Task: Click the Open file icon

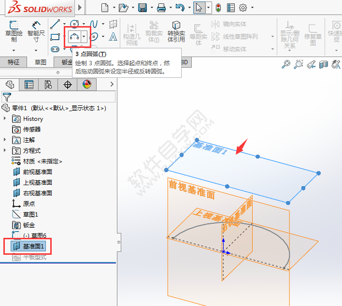Action: (x=124, y=8)
